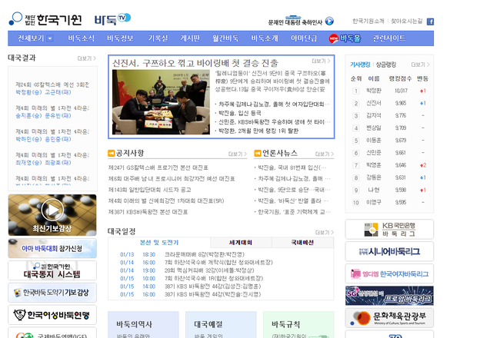Open the 바둑몰 menu with NEW badge
The width and height of the screenshot is (500, 338).
coord(345,38)
